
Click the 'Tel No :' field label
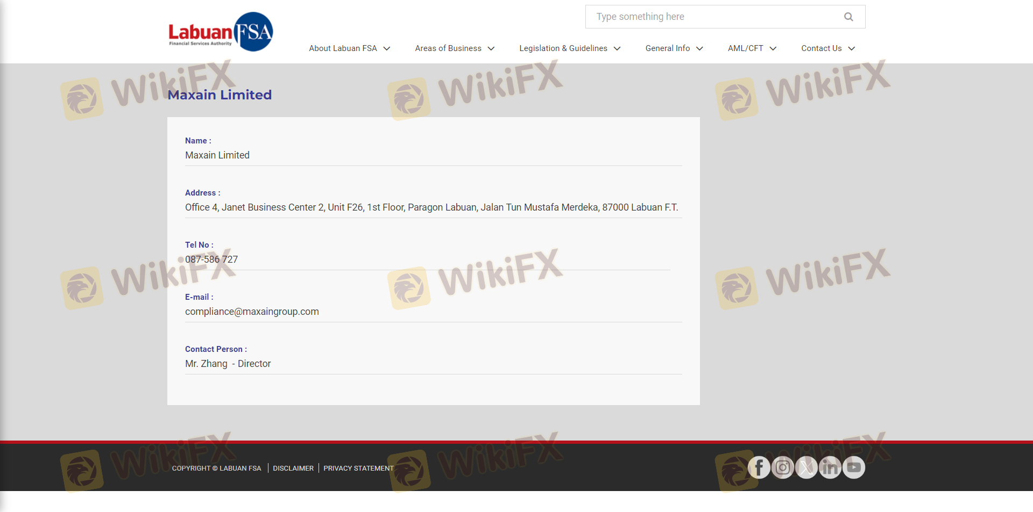(199, 245)
